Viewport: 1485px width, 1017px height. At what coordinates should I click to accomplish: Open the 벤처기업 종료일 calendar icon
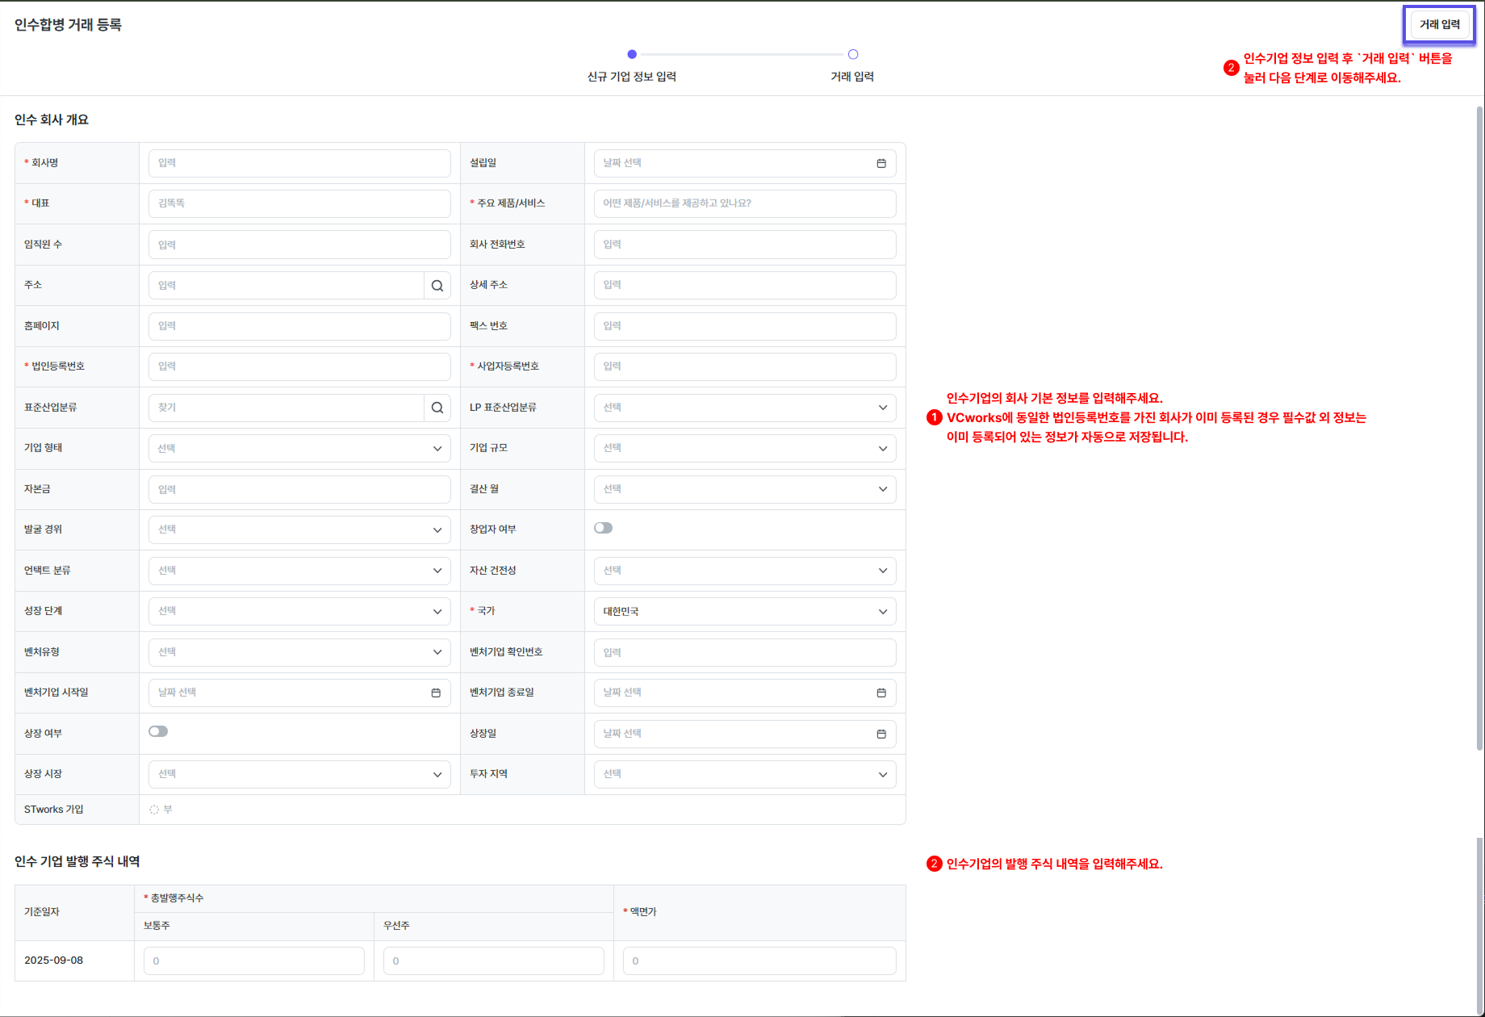[x=881, y=693]
